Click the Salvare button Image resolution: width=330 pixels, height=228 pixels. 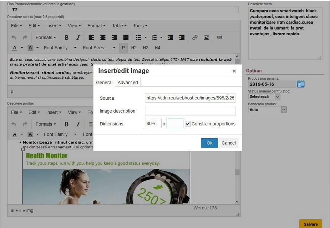310,224
